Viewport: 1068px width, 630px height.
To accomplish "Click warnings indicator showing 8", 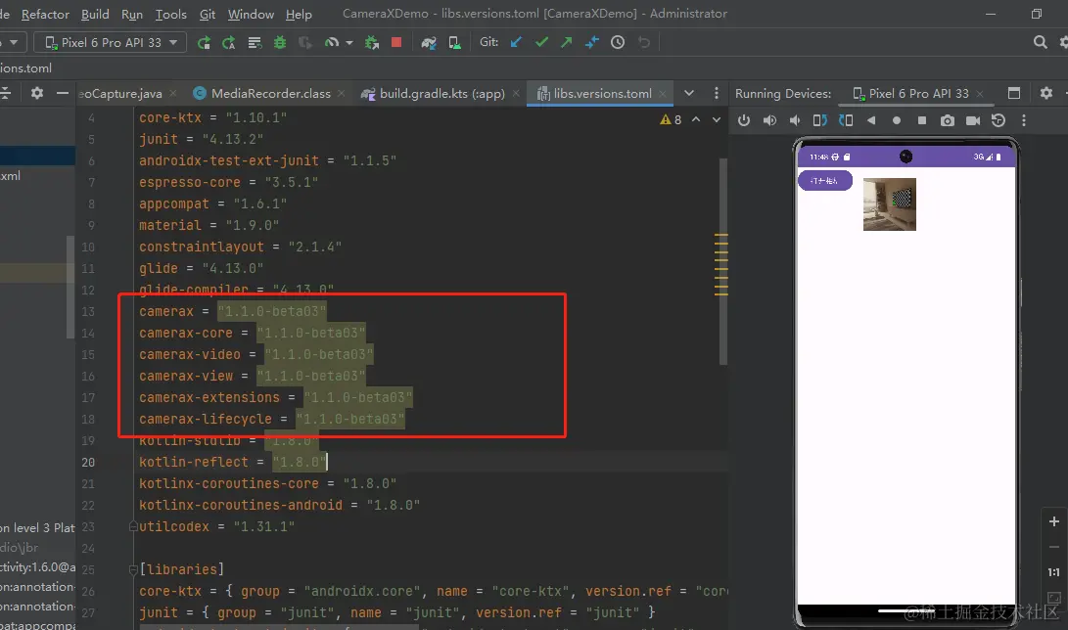I will tap(671, 119).
